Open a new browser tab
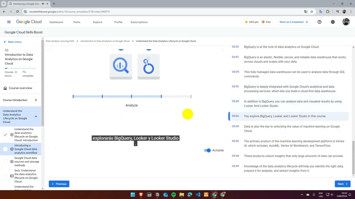This screenshot has width=355, height=199. (x=54, y=4)
